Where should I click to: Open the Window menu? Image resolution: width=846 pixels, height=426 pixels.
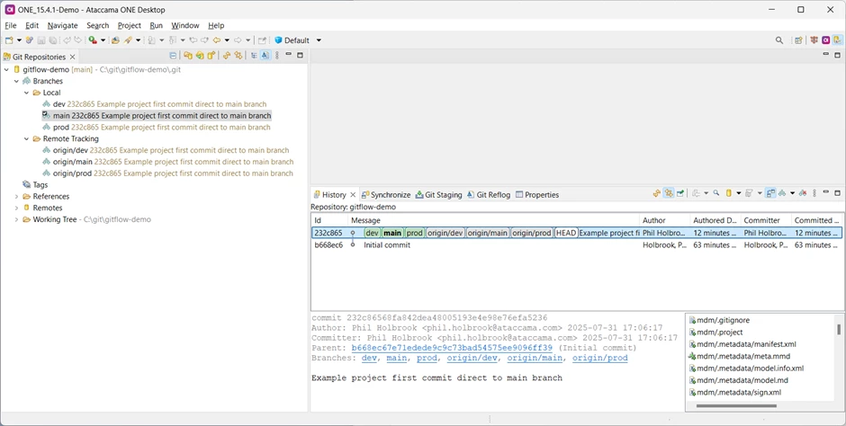[x=185, y=25]
